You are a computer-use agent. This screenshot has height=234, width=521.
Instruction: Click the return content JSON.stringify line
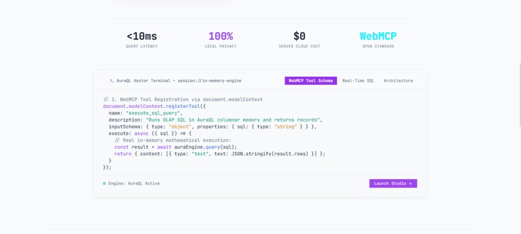coord(220,154)
